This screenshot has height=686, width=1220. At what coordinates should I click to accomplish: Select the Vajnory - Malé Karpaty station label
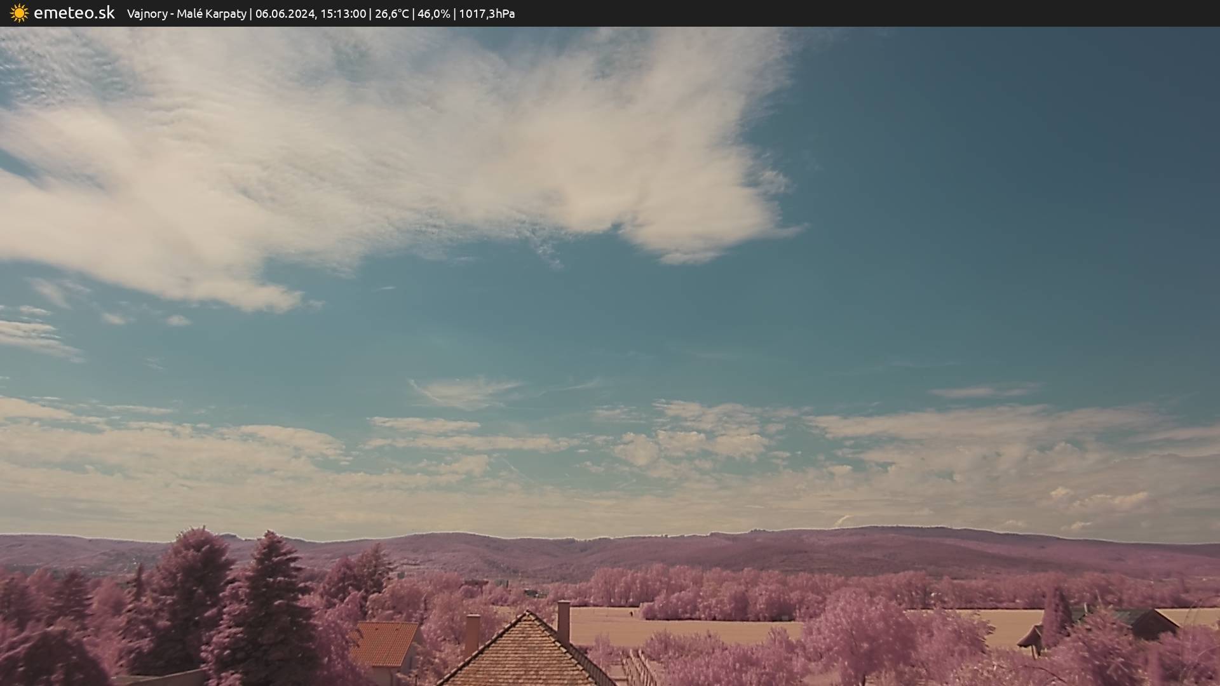click(x=186, y=13)
